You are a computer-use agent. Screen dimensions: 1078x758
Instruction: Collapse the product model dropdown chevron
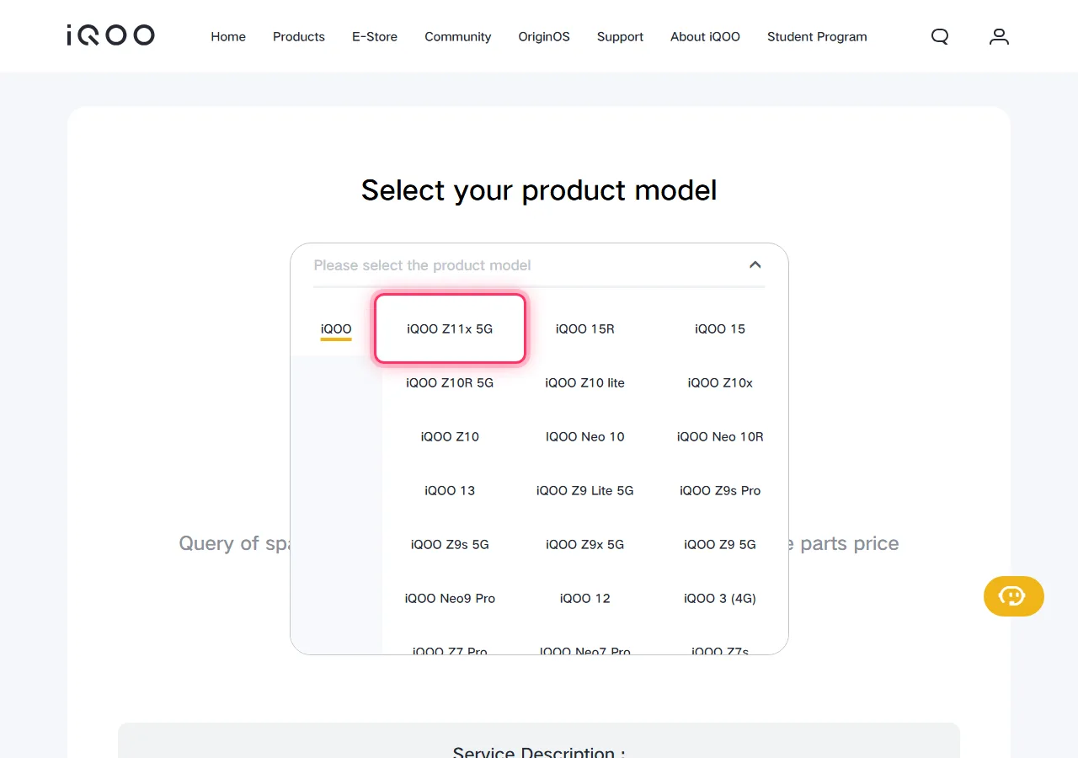(755, 264)
